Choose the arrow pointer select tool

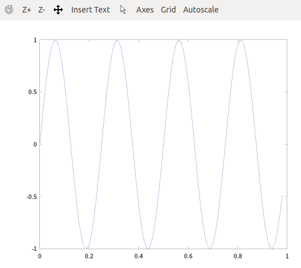tap(123, 10)
